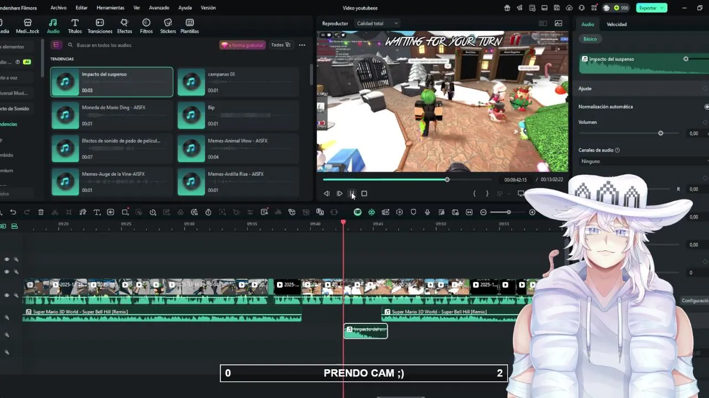The height and width of the screenshot is (398, 709).
Task: Select Tendencias in the left audio category list
Action: click(x=8, y=124)
